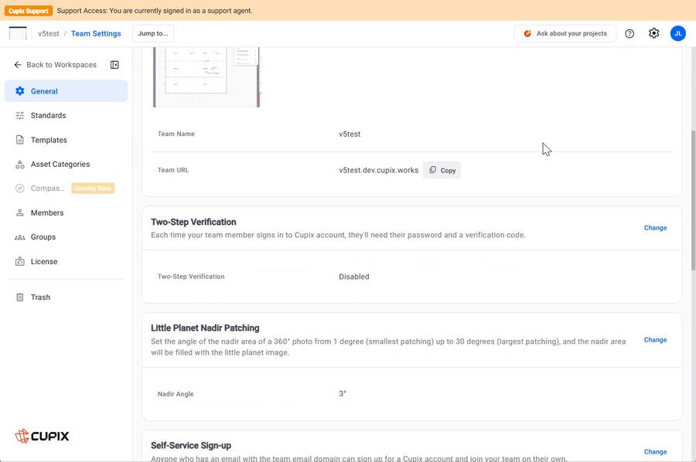Change Little Planet Nadir Patching setting
Image resolution: width=696 pixels, height=462 pixels.
coord(655,340)
